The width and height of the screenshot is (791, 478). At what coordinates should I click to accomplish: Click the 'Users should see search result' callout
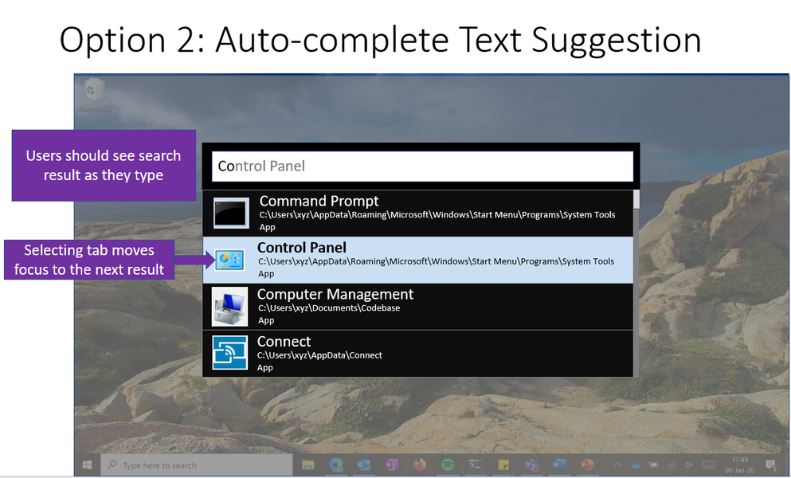[x=104, y=165]
